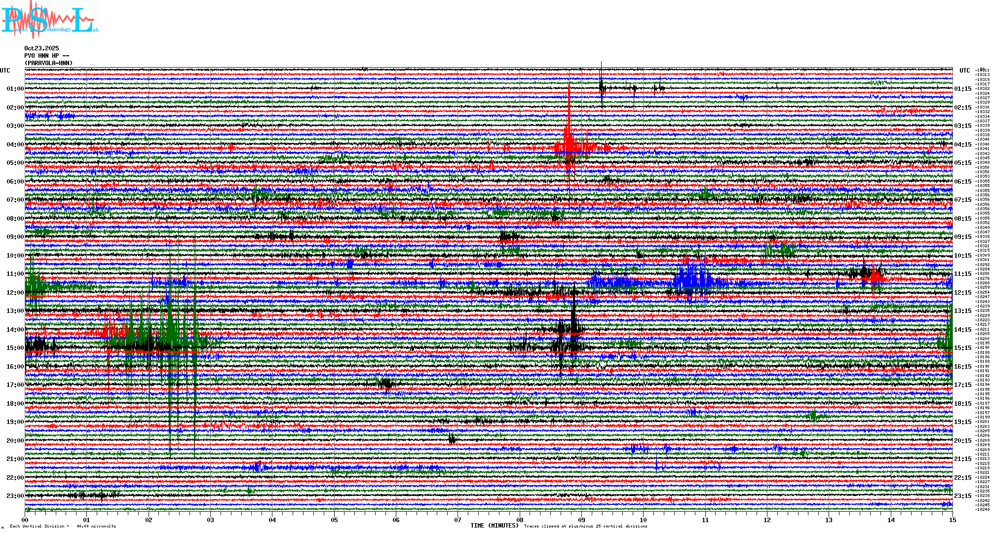Click minute marker 08 on bottom axis

(520, 520)
